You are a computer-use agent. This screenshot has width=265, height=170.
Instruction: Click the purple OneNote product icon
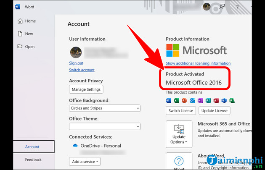click(x=200, y=101)
